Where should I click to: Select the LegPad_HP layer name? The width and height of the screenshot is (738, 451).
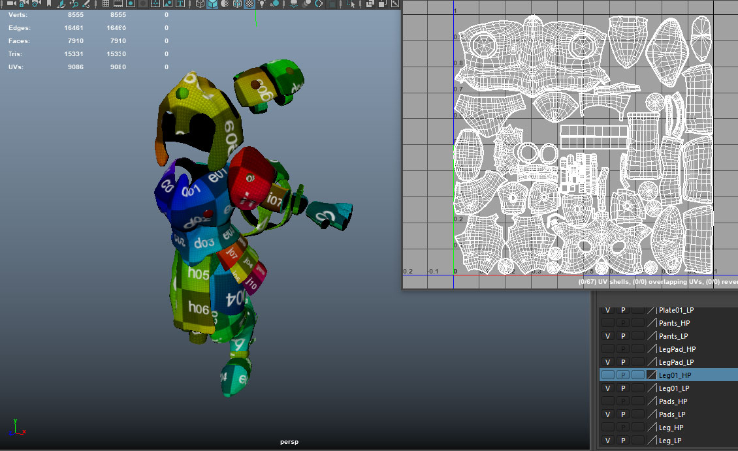[x=677, y=349]
